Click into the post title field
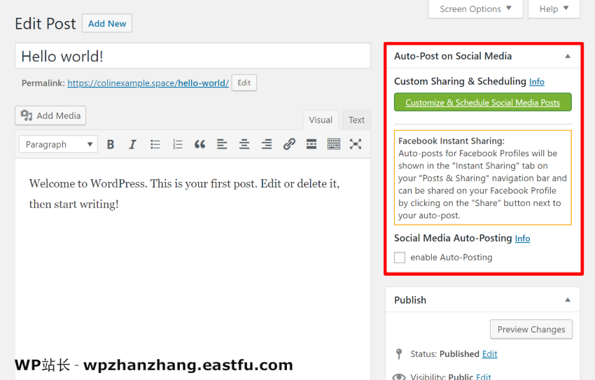The image size is (595, 380). (x=192, y=56)
